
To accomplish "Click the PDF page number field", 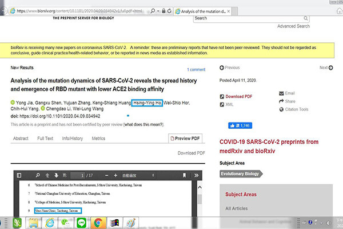I will click(78, 175).
